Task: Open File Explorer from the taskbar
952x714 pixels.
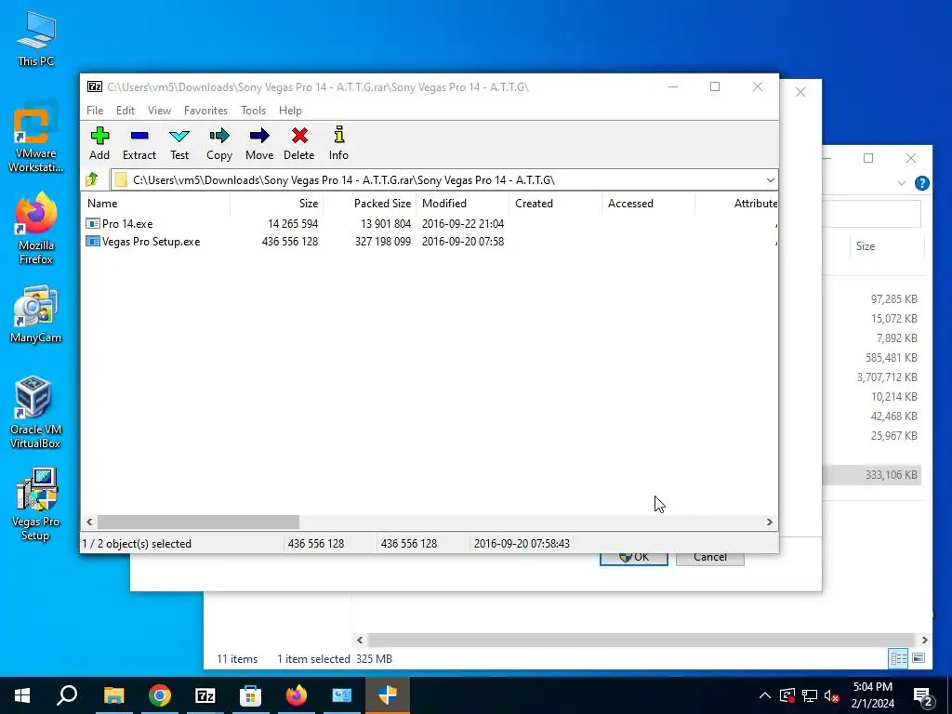Action: point(113,695)
